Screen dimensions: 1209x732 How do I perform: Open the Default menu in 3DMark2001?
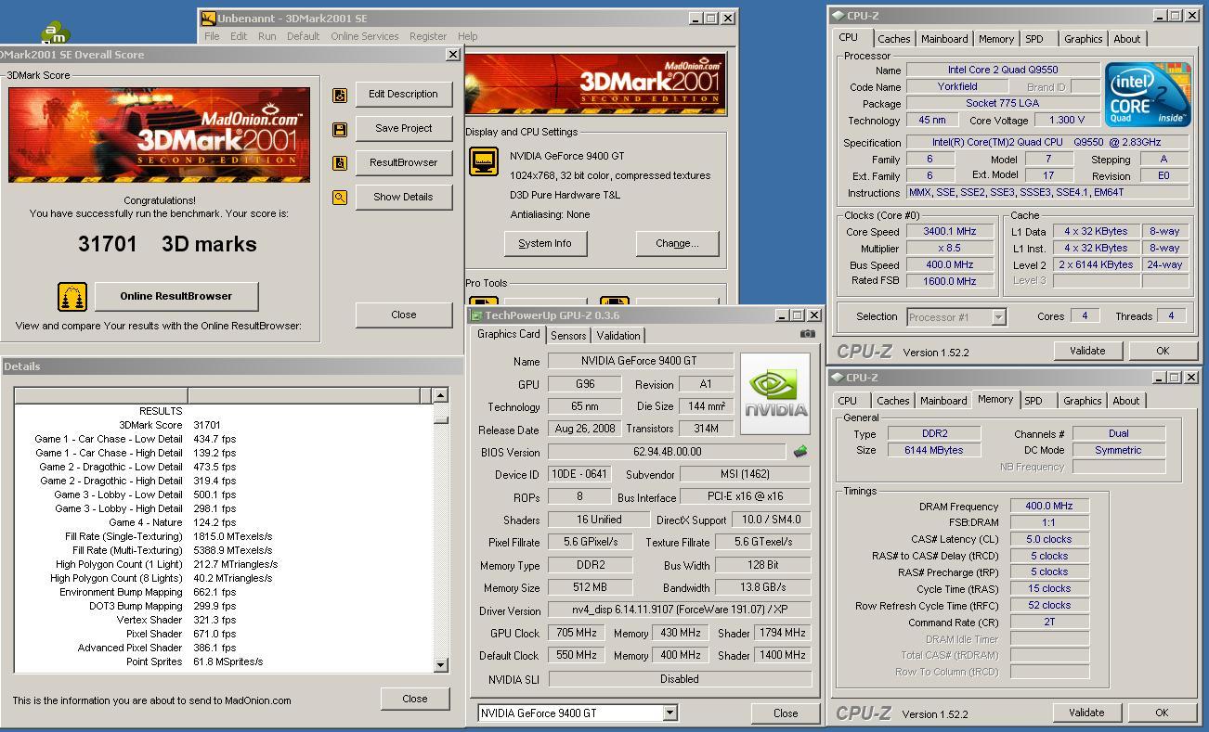coord(303,36)
